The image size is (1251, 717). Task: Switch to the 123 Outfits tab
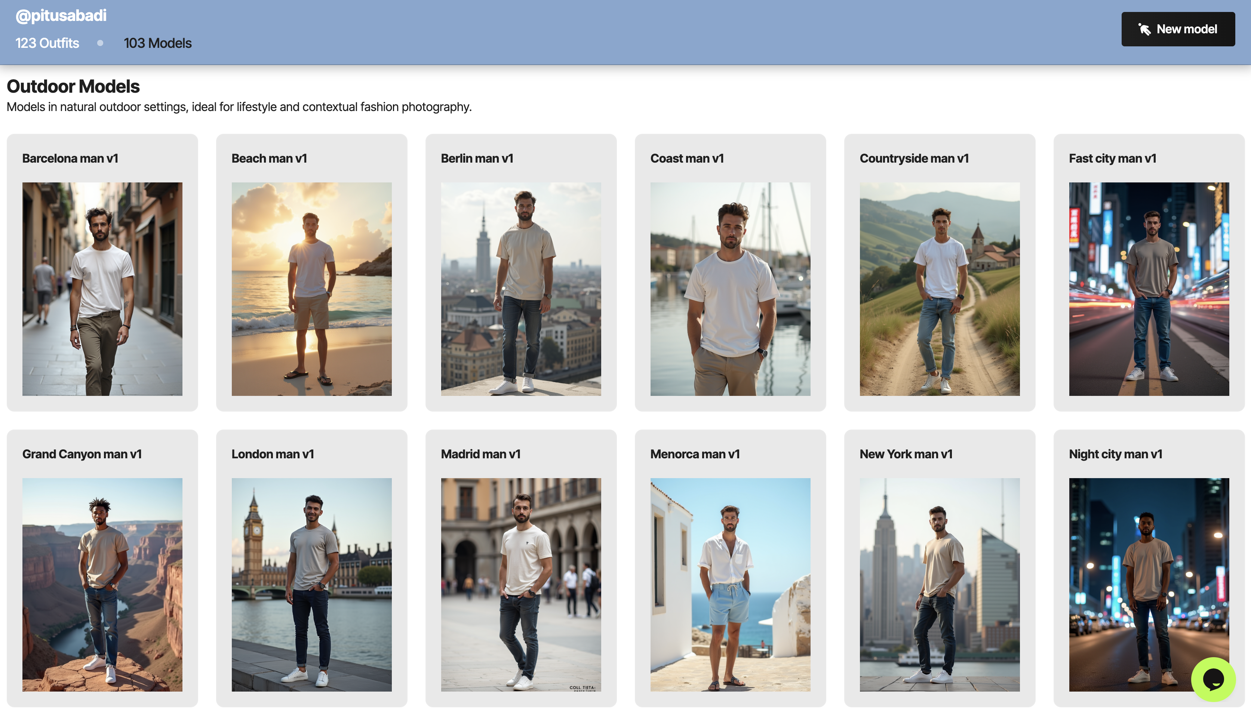(47, 43)
